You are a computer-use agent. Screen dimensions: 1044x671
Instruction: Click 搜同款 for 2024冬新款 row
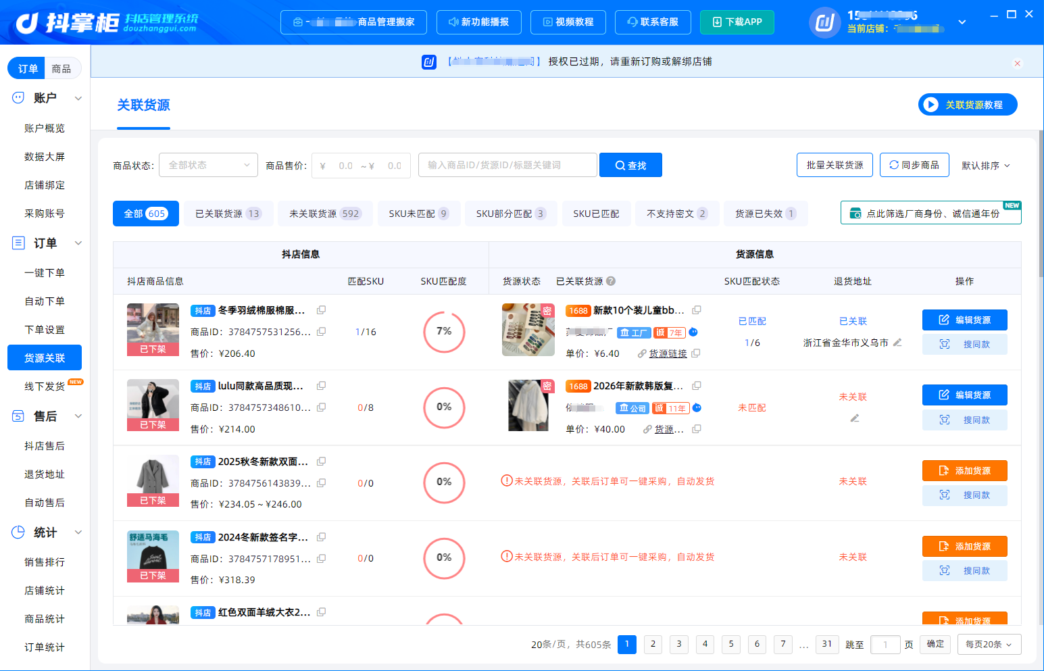[x=965, y=570]
